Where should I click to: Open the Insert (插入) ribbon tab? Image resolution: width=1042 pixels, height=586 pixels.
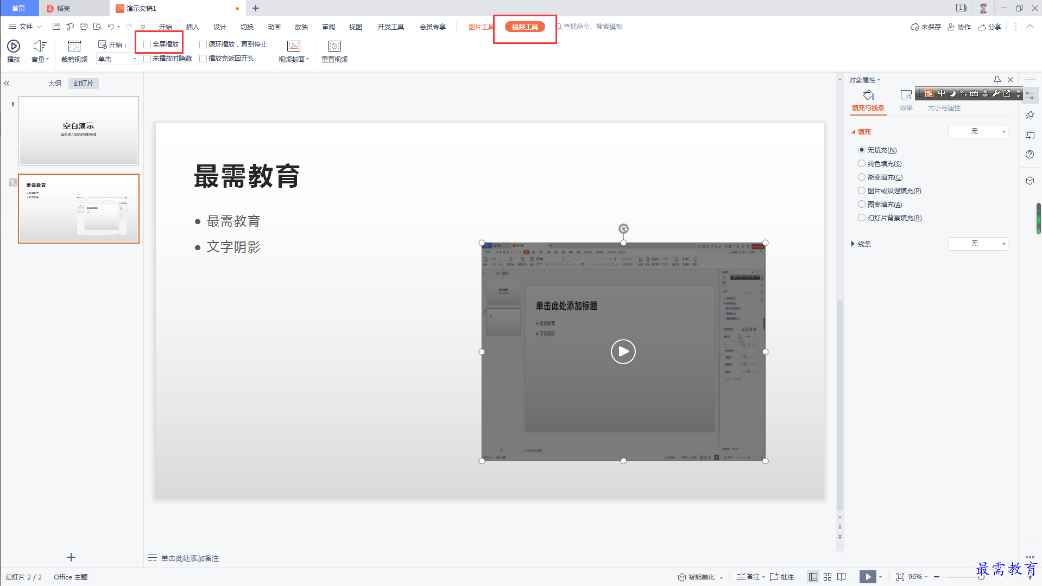193,27
